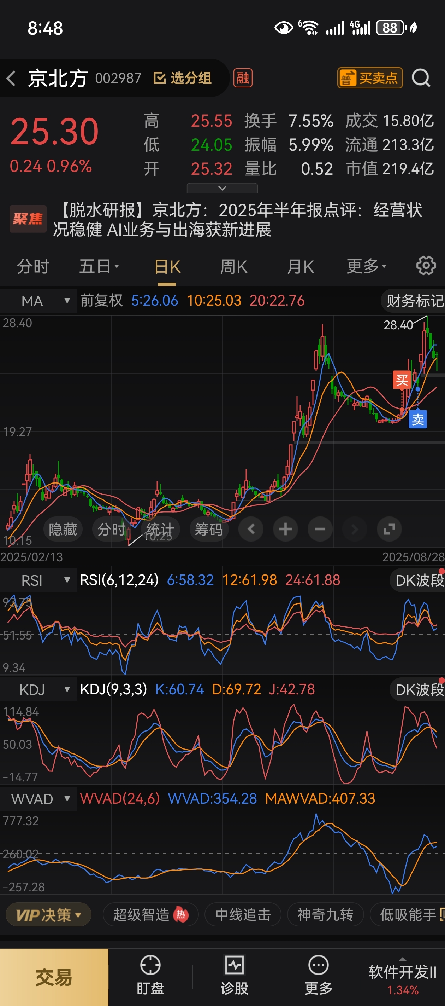Open the 更多 periods dropdown

(367, 267)
